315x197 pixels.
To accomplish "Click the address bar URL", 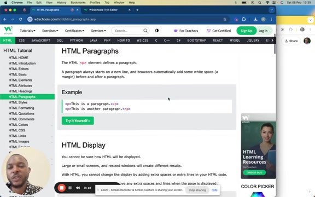I will 65,19.
